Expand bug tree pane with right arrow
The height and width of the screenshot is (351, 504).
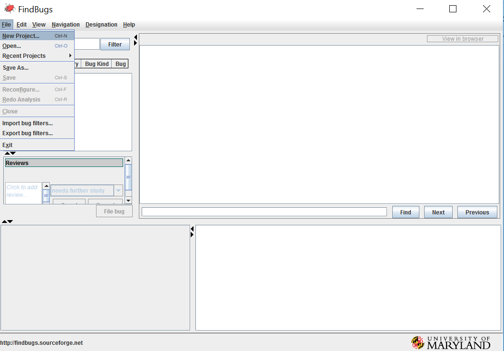point(136,43)
